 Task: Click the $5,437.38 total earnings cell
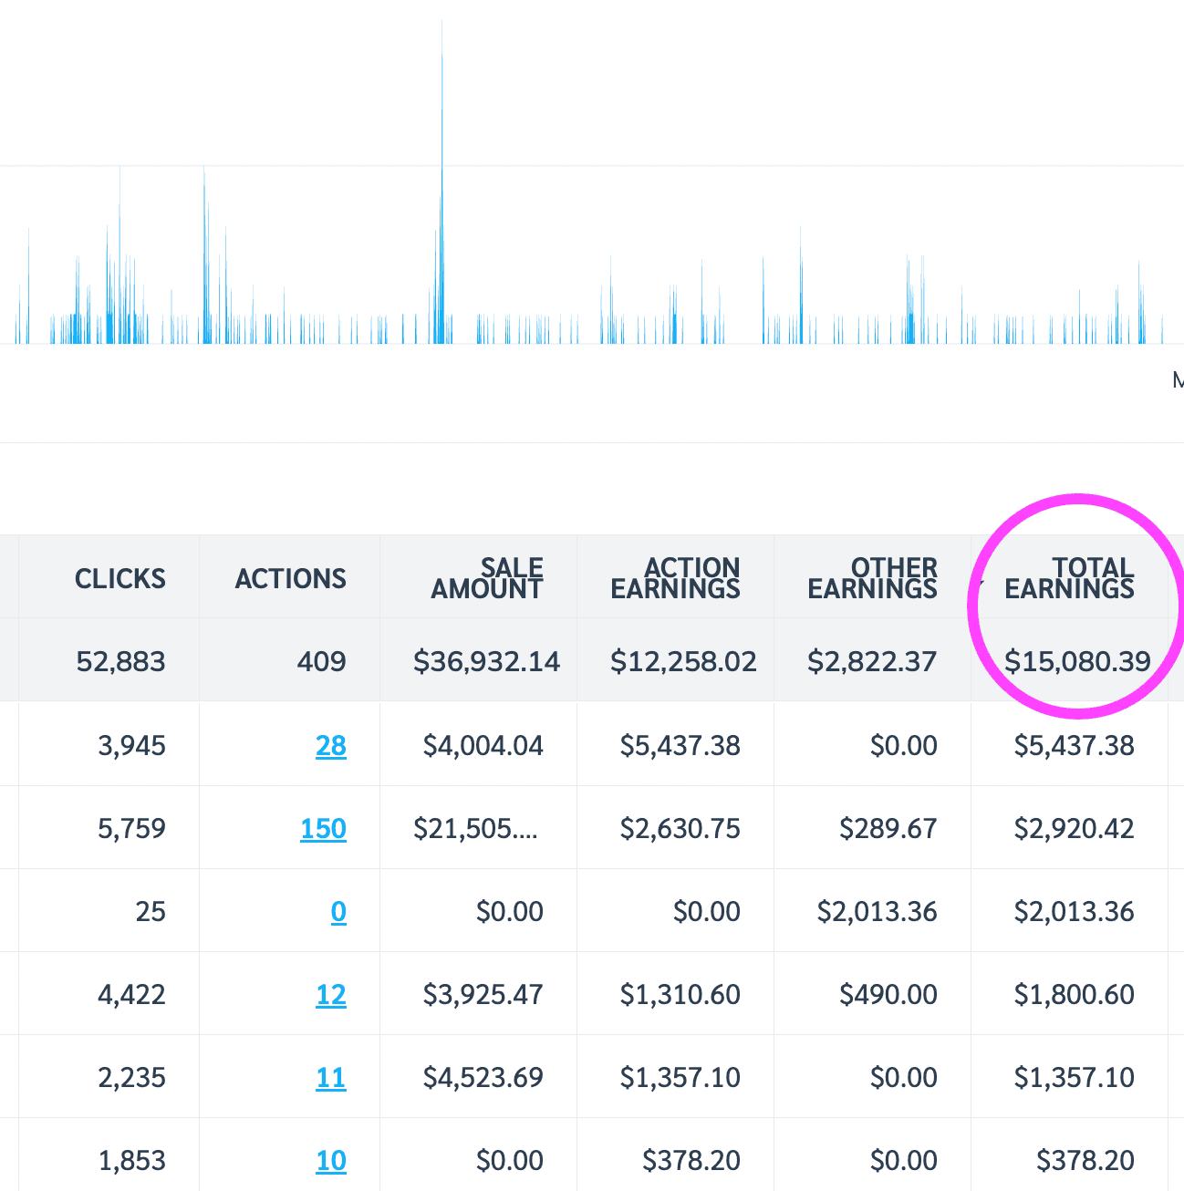1075,746
